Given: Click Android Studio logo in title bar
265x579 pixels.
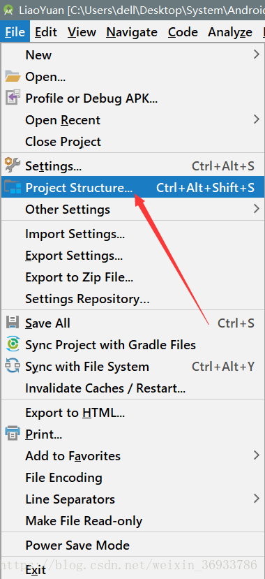Looking at the screenshot, I should [8, 10].
